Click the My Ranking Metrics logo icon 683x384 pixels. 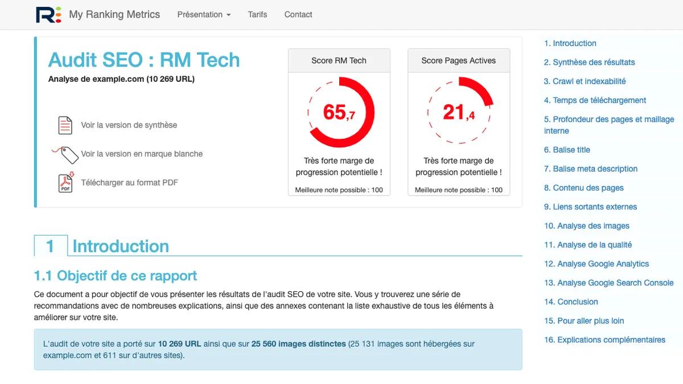(48, 14)
